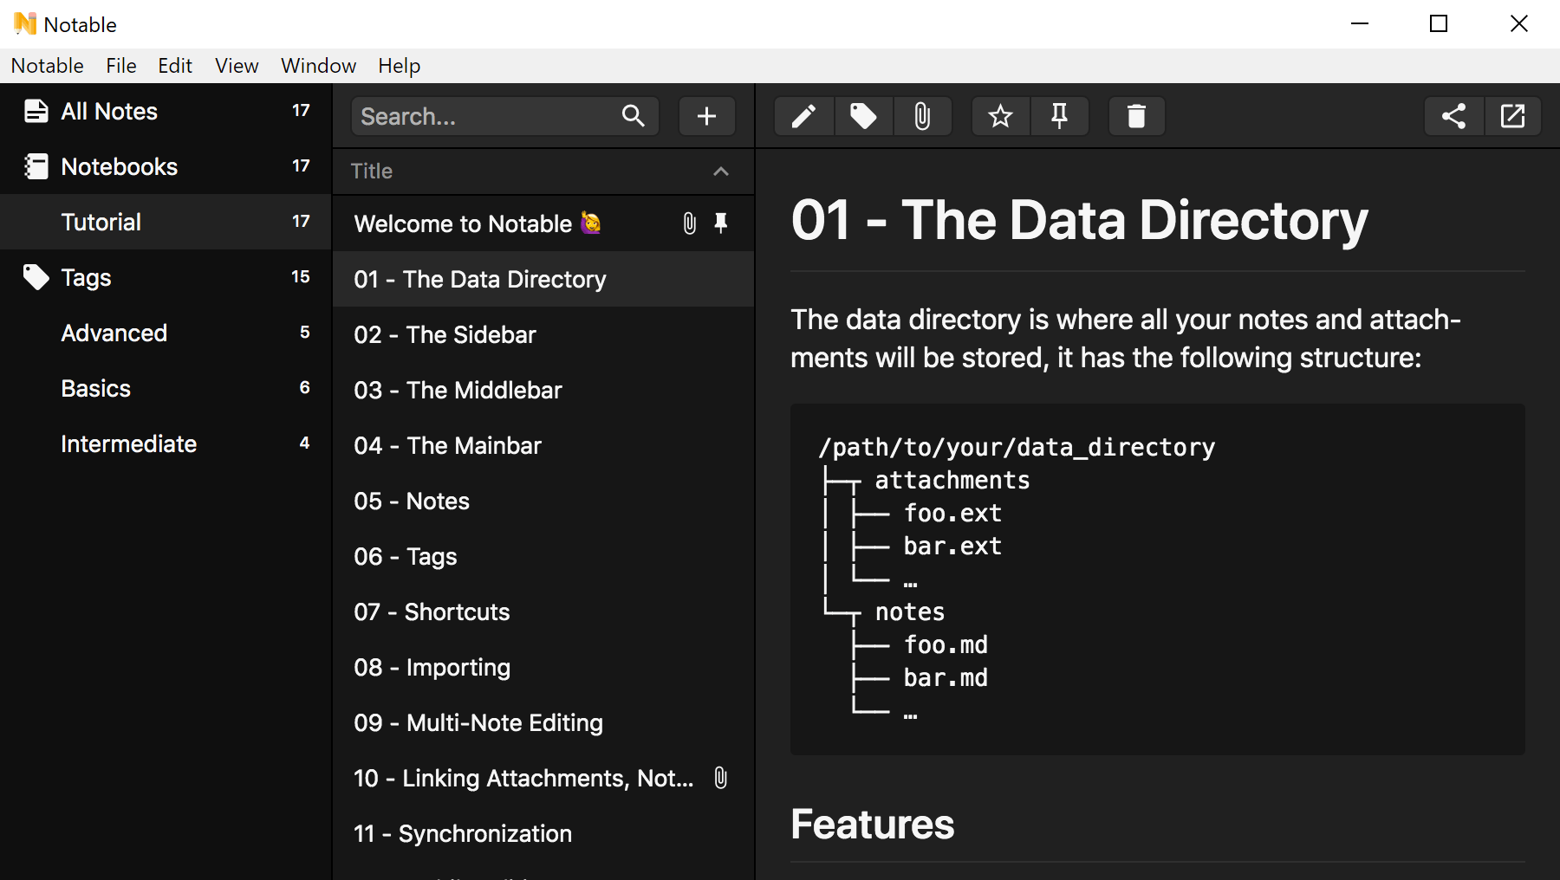1560x880 pixels.
Task: Open note 07 - Shortcuts
Action: 543,611
